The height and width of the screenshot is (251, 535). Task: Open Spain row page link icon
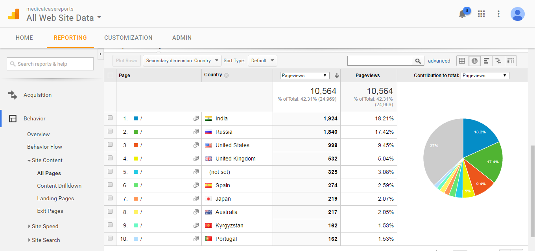pyautogui.click(x=196, y=185)
